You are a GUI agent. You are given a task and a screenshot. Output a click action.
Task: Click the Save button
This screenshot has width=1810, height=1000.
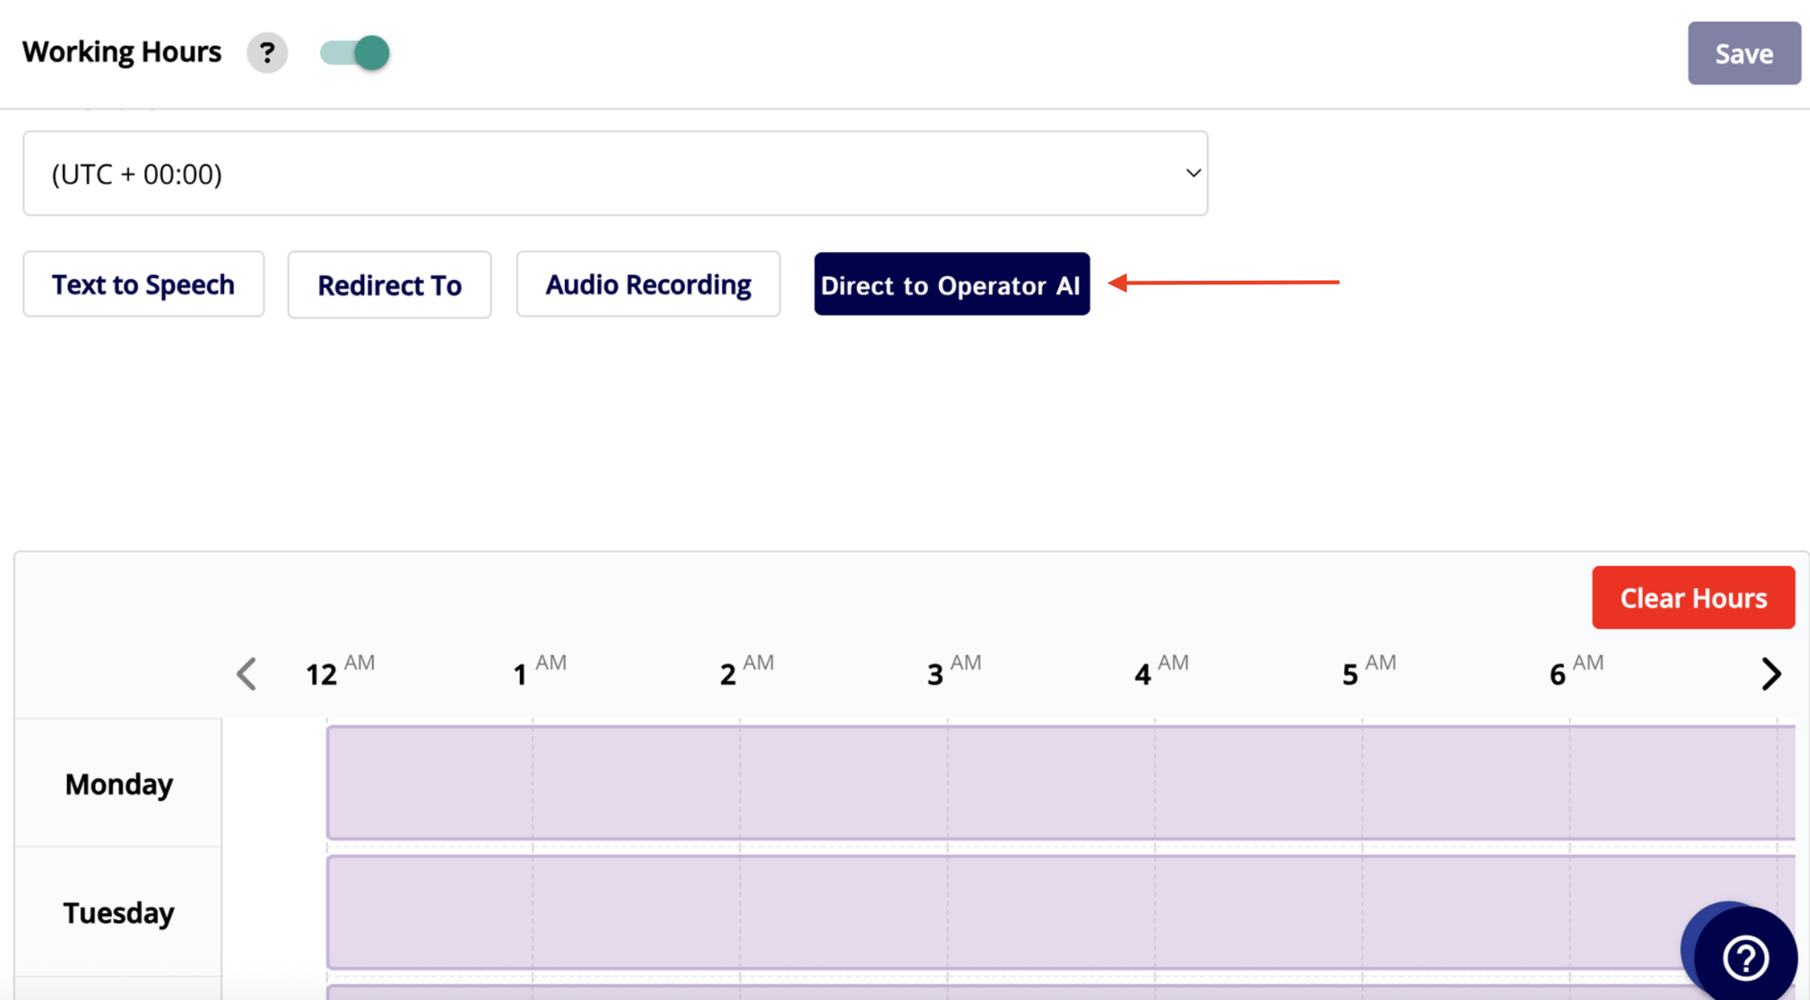pos(1743,54)
